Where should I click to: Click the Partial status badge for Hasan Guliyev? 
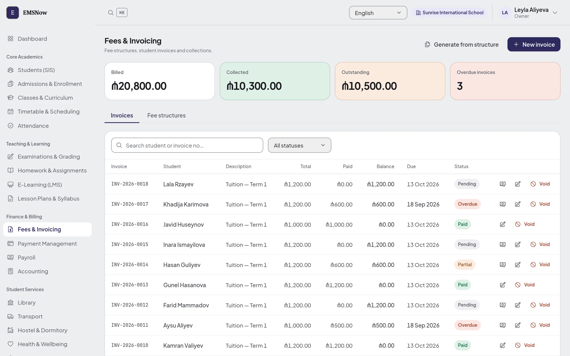click(x=465, y=265)
